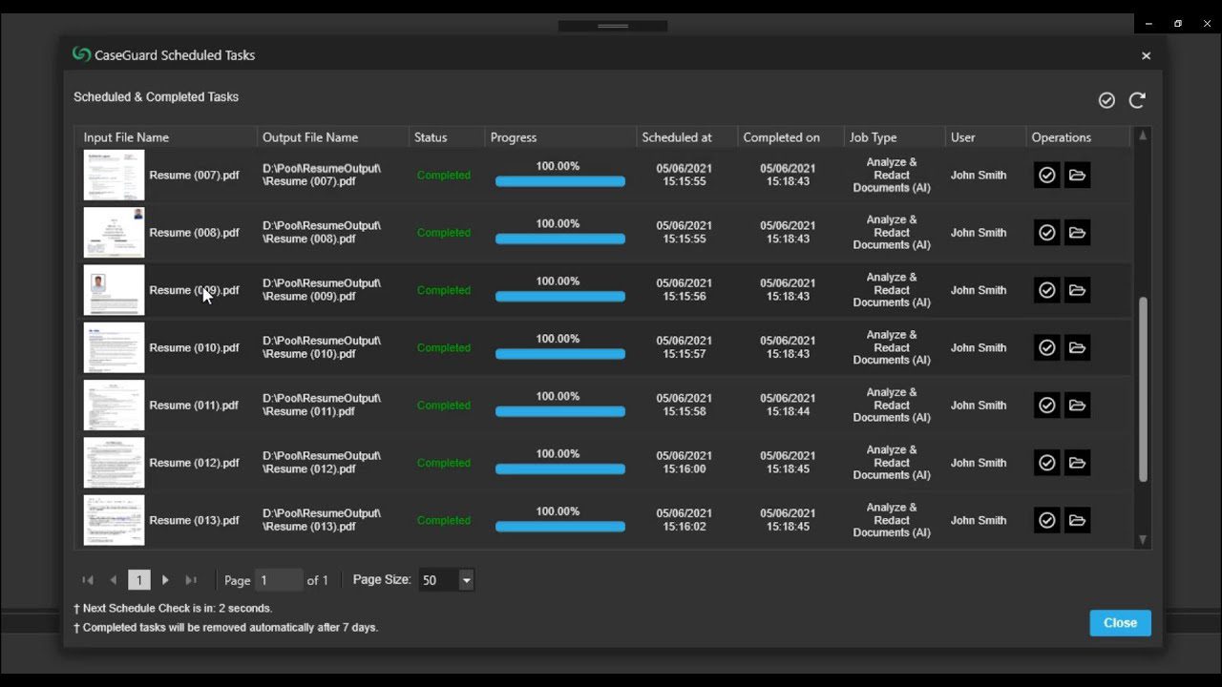Viewport: 1222px width, 687px height.
Task: Click progress bar of Resume (007).pdf
Action: coord(560,181)
